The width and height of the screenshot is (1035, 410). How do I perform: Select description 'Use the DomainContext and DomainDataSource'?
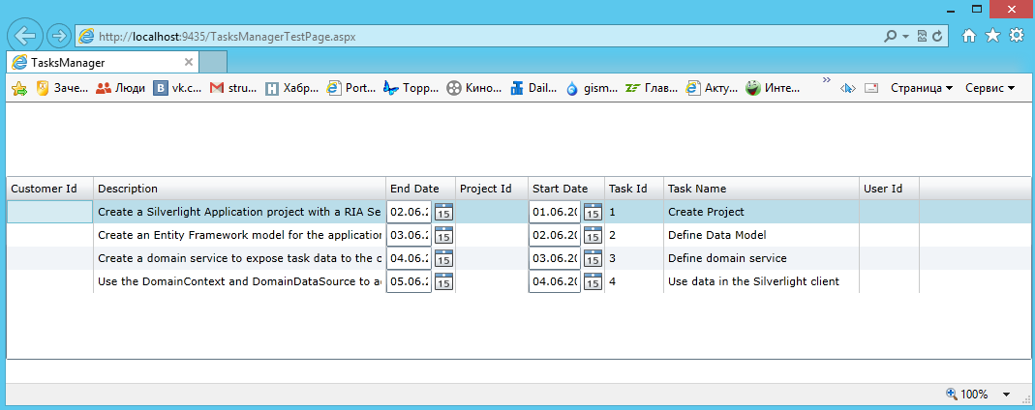[239, 281]
